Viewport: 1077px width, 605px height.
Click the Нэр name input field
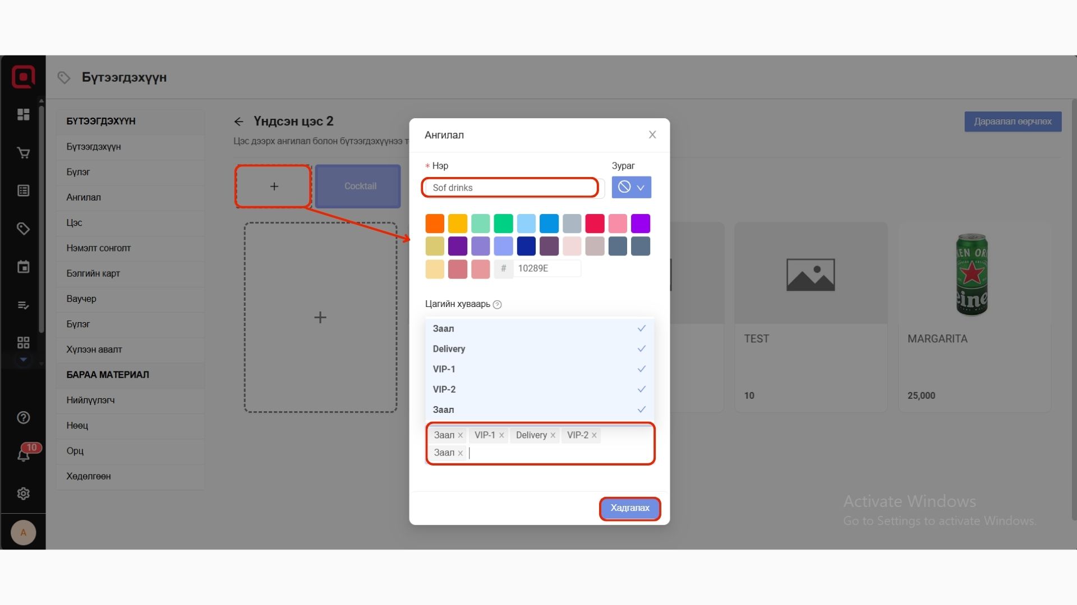pos(510,188)
